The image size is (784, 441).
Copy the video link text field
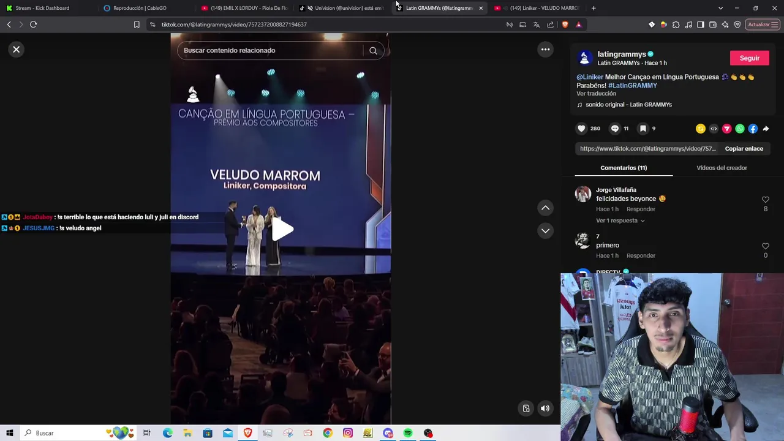coord(648,149)
